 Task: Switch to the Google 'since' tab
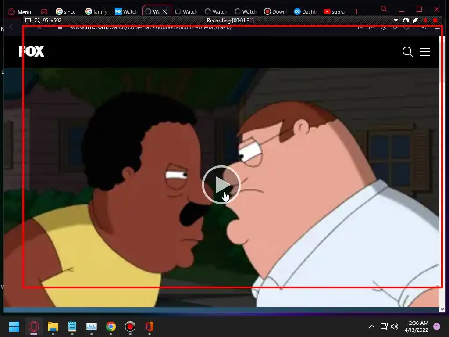click(x=68, y=11)
